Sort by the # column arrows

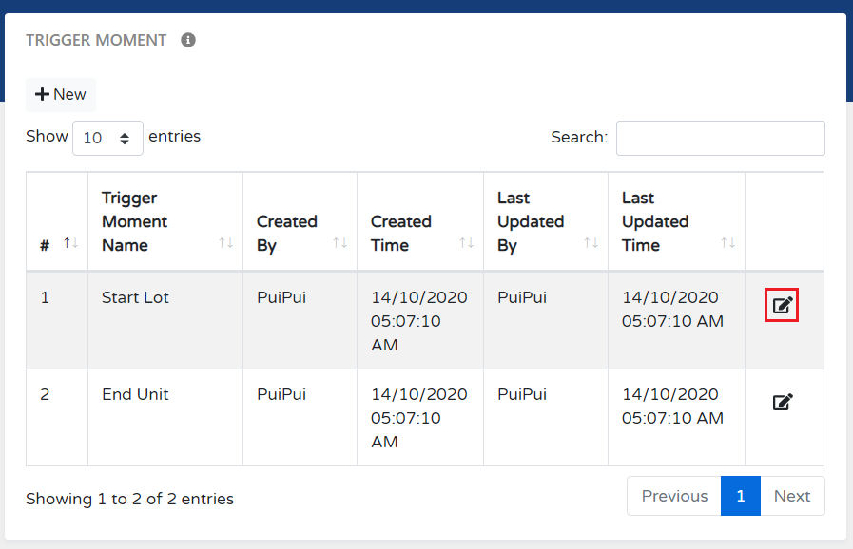[x=70, y=243]
